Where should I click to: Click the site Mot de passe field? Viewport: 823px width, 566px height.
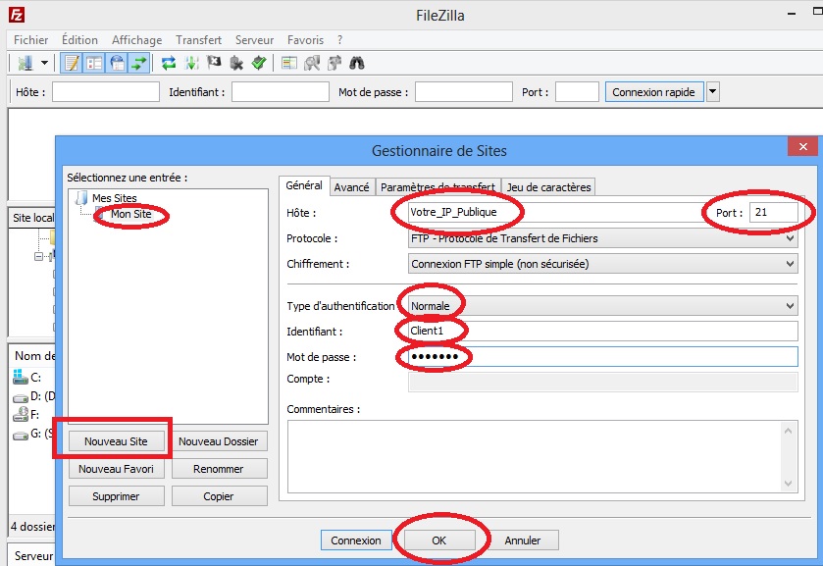click(x=603, y=357)
